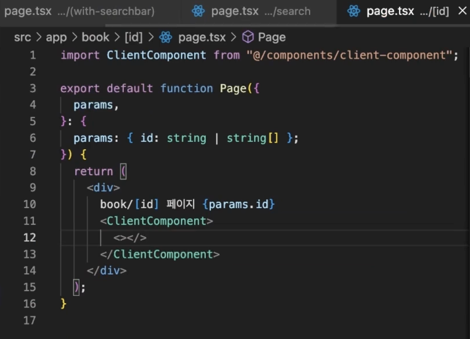Open [id] breadcrumb folder segment
The image size is (470, 339).
(x=134, y=38)
